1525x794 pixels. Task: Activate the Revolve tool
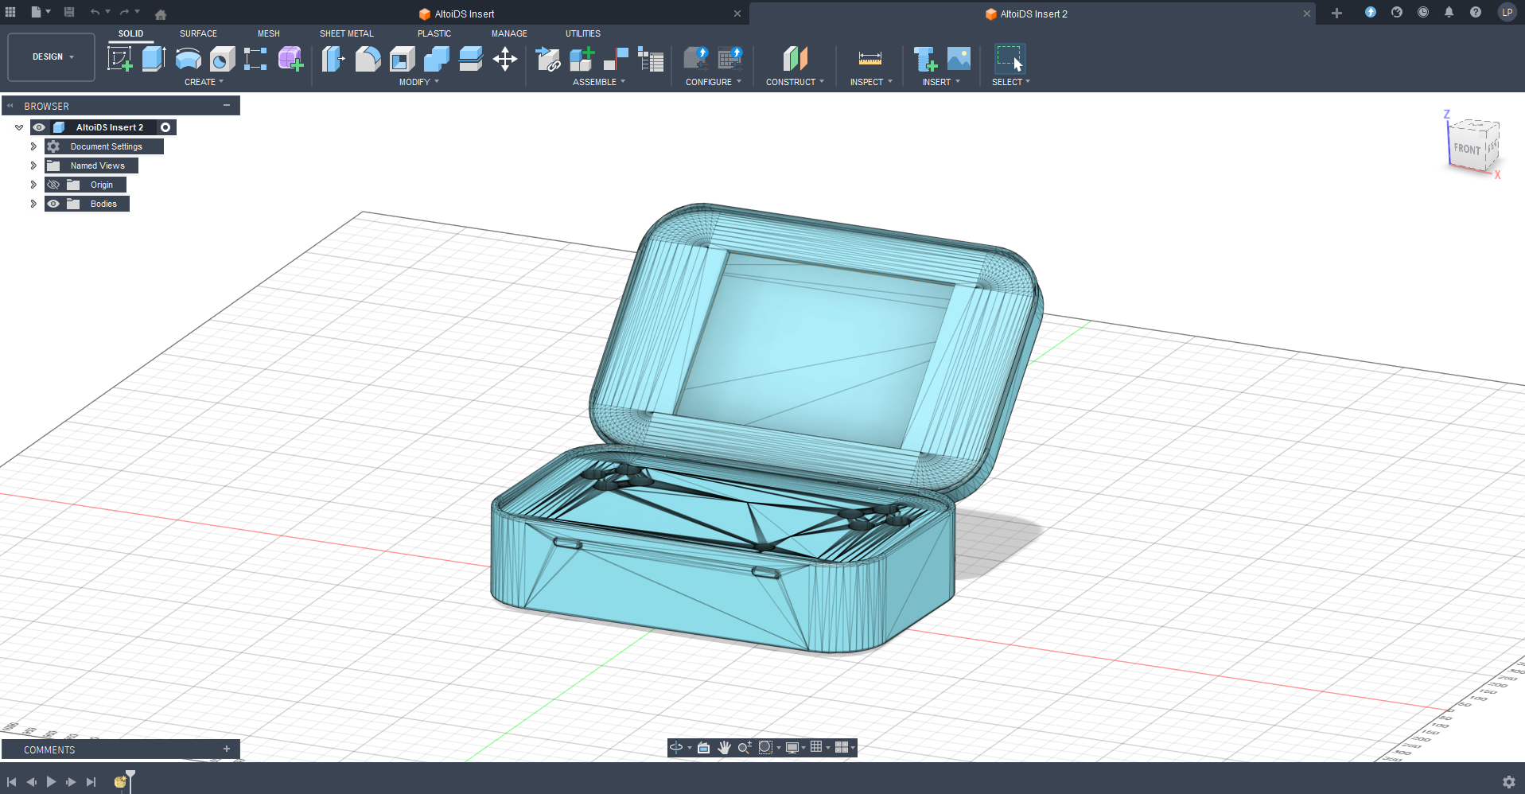coord(188,59)
